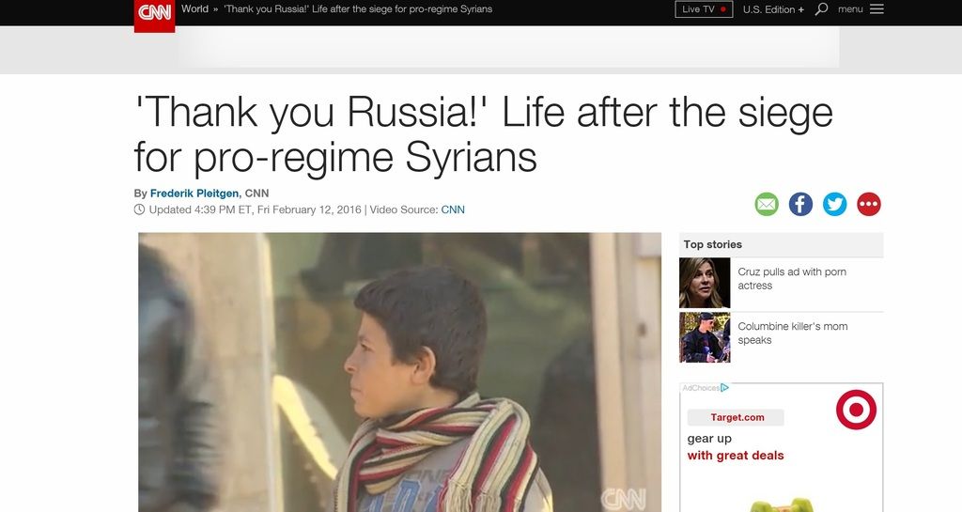Open 'Cruz pulls ad with porn actress' story
This screenshot has height=512, width=962.
[x=791, y=278]
